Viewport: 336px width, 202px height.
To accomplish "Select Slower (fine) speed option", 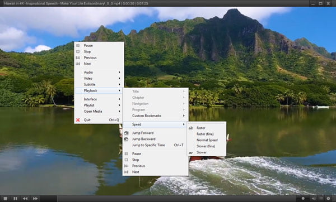I will [207, 146].
